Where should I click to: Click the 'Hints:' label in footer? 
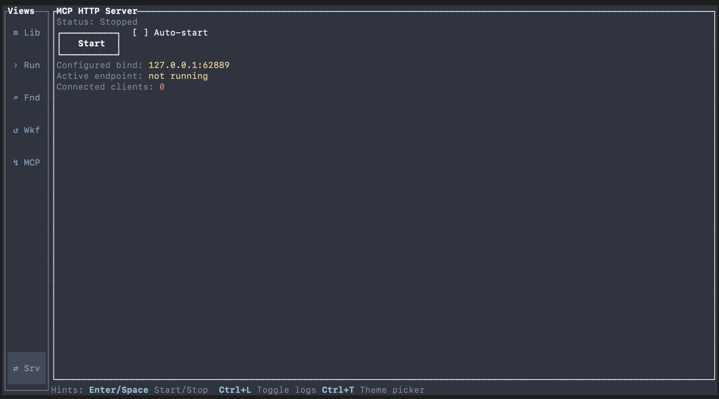coord(67,390)
